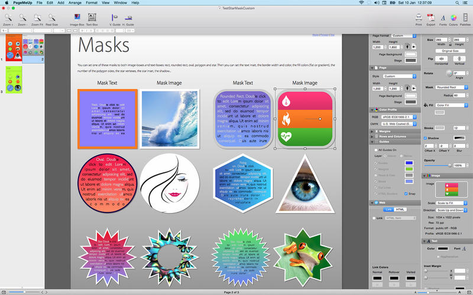
Task: Click the Wi-Fi status icon
Action: pyautogui.click(x=361, y=3)
